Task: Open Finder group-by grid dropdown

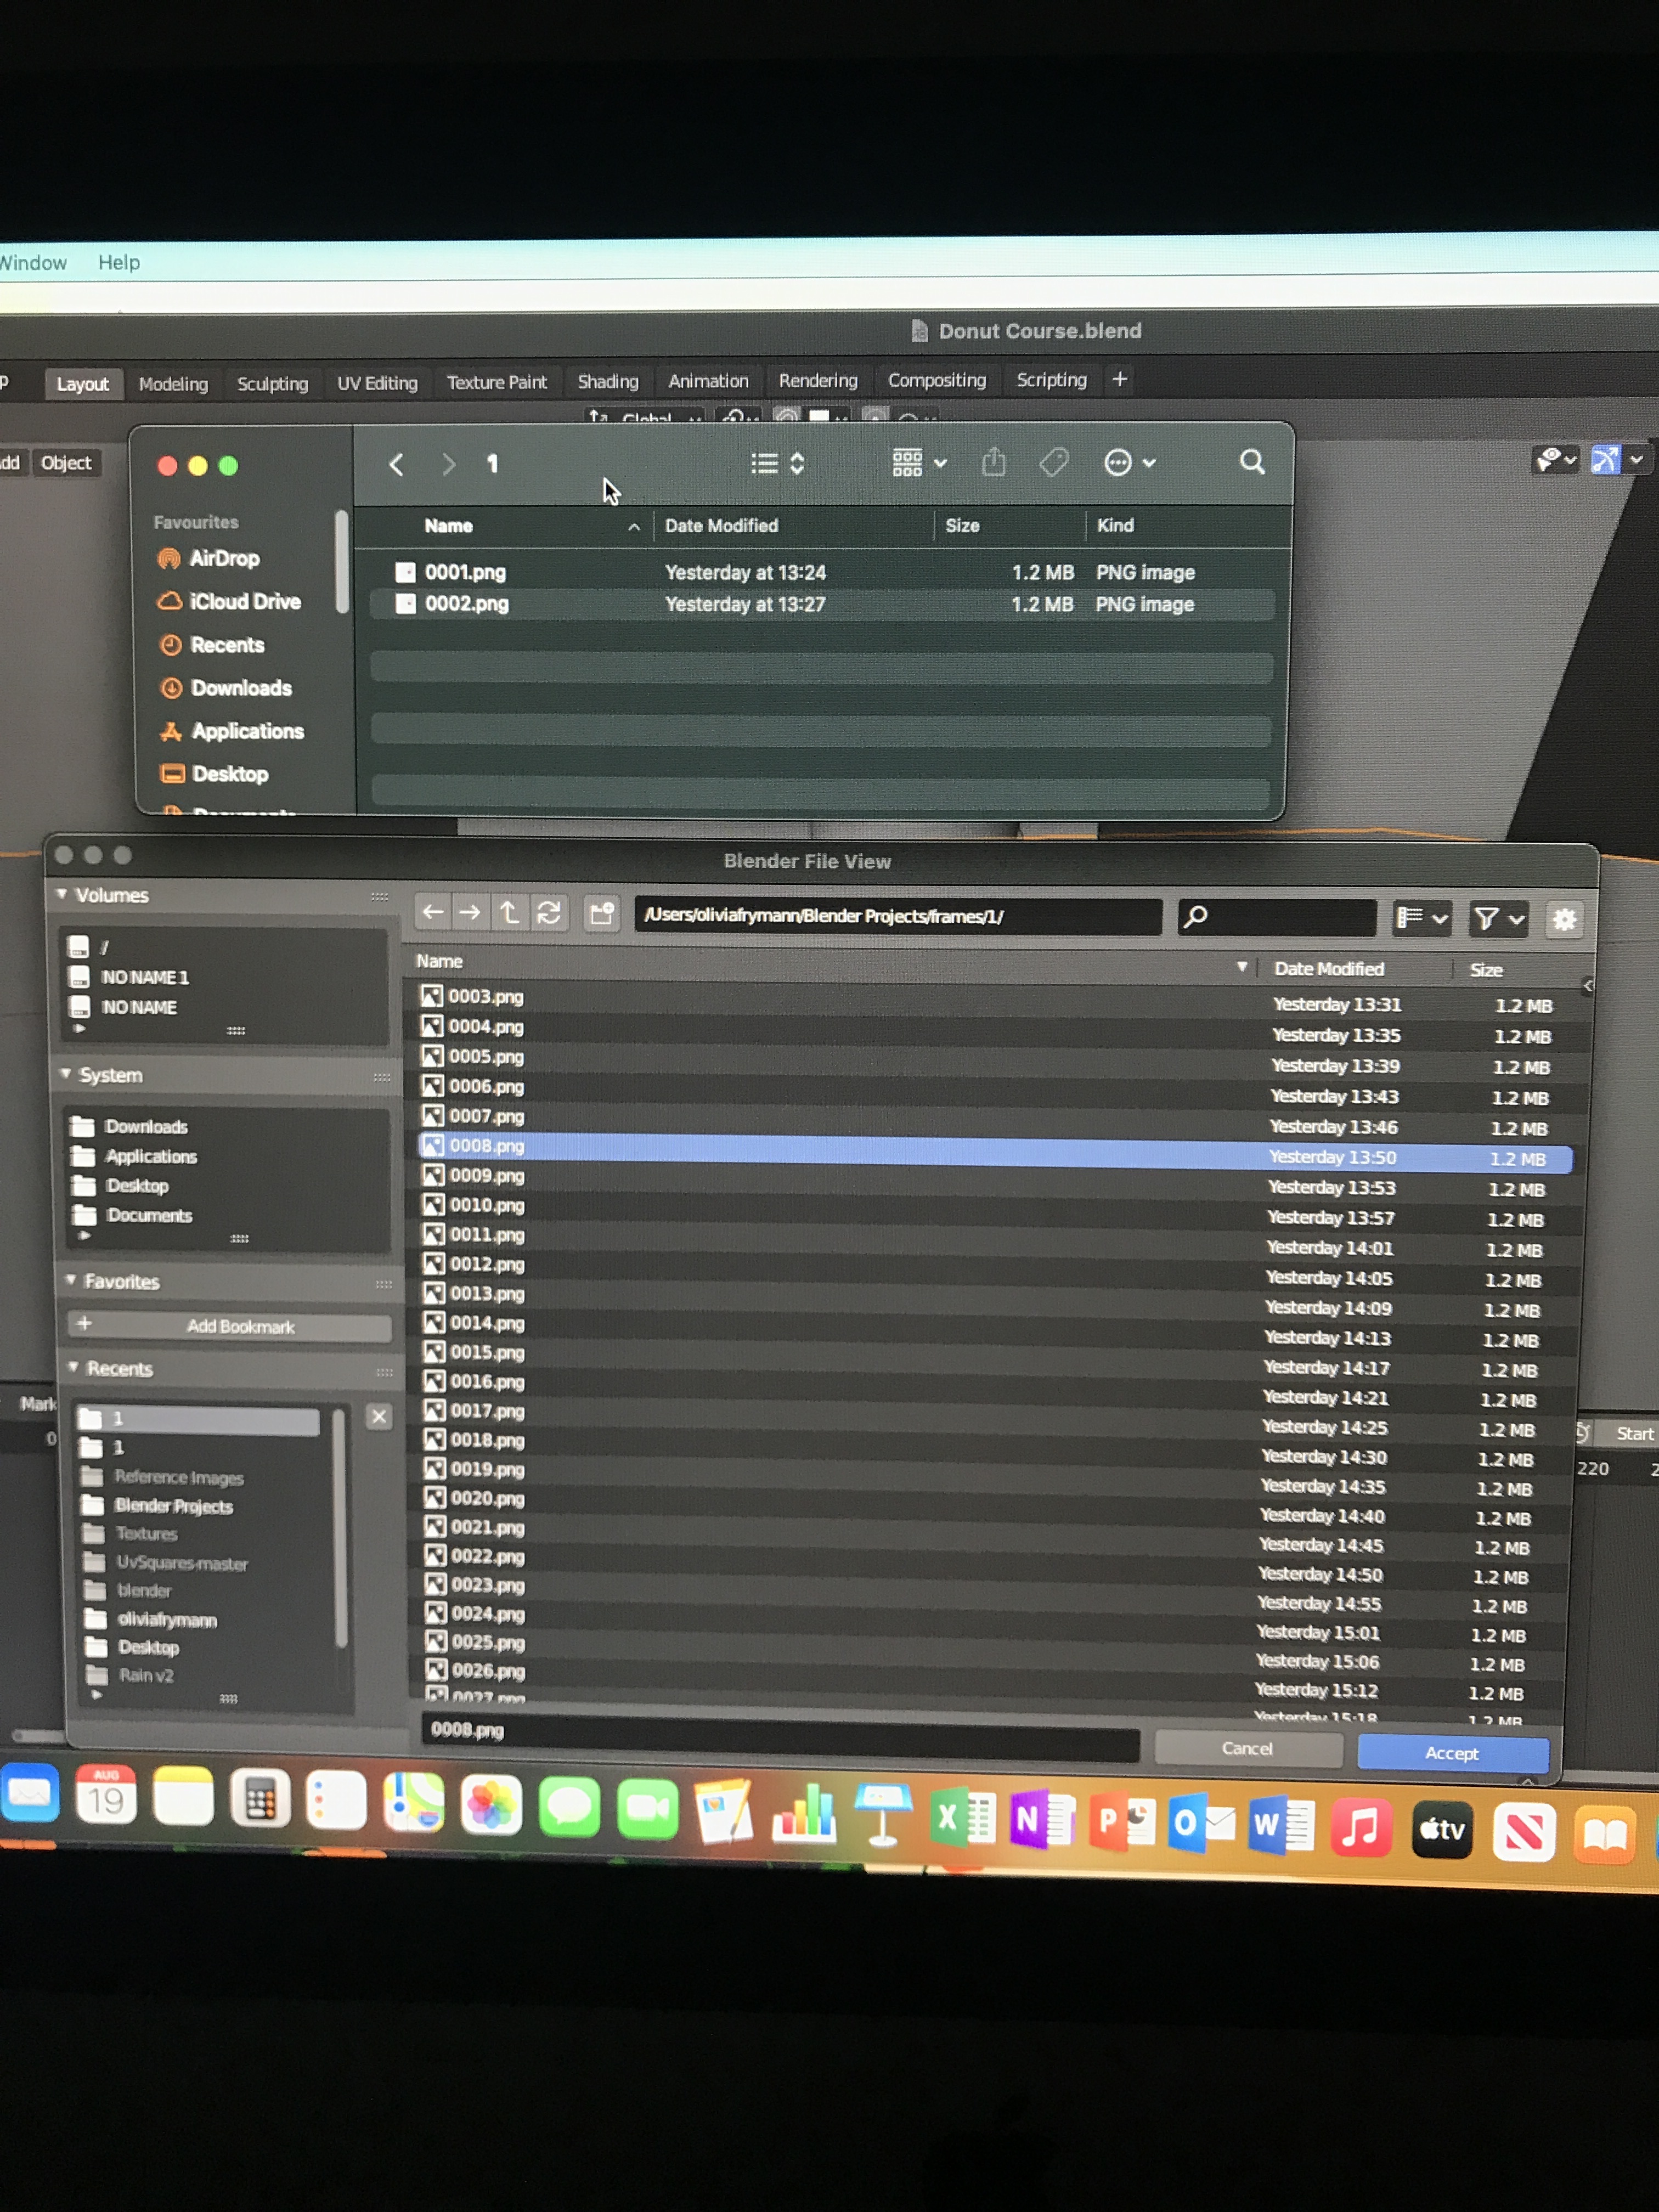Action: point(919,462)
